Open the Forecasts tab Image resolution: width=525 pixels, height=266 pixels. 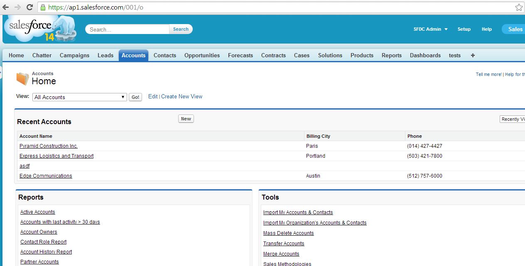(x=240, y=55)
